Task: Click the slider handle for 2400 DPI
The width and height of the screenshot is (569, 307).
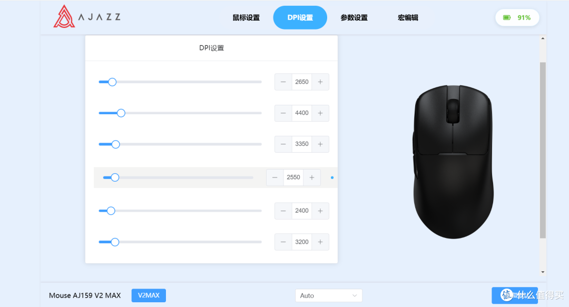Action: point(111,211)
